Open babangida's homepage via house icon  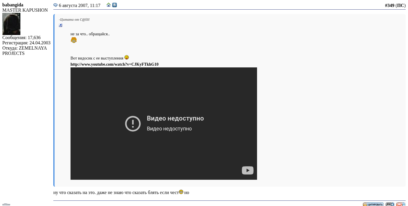pos(108,5)
